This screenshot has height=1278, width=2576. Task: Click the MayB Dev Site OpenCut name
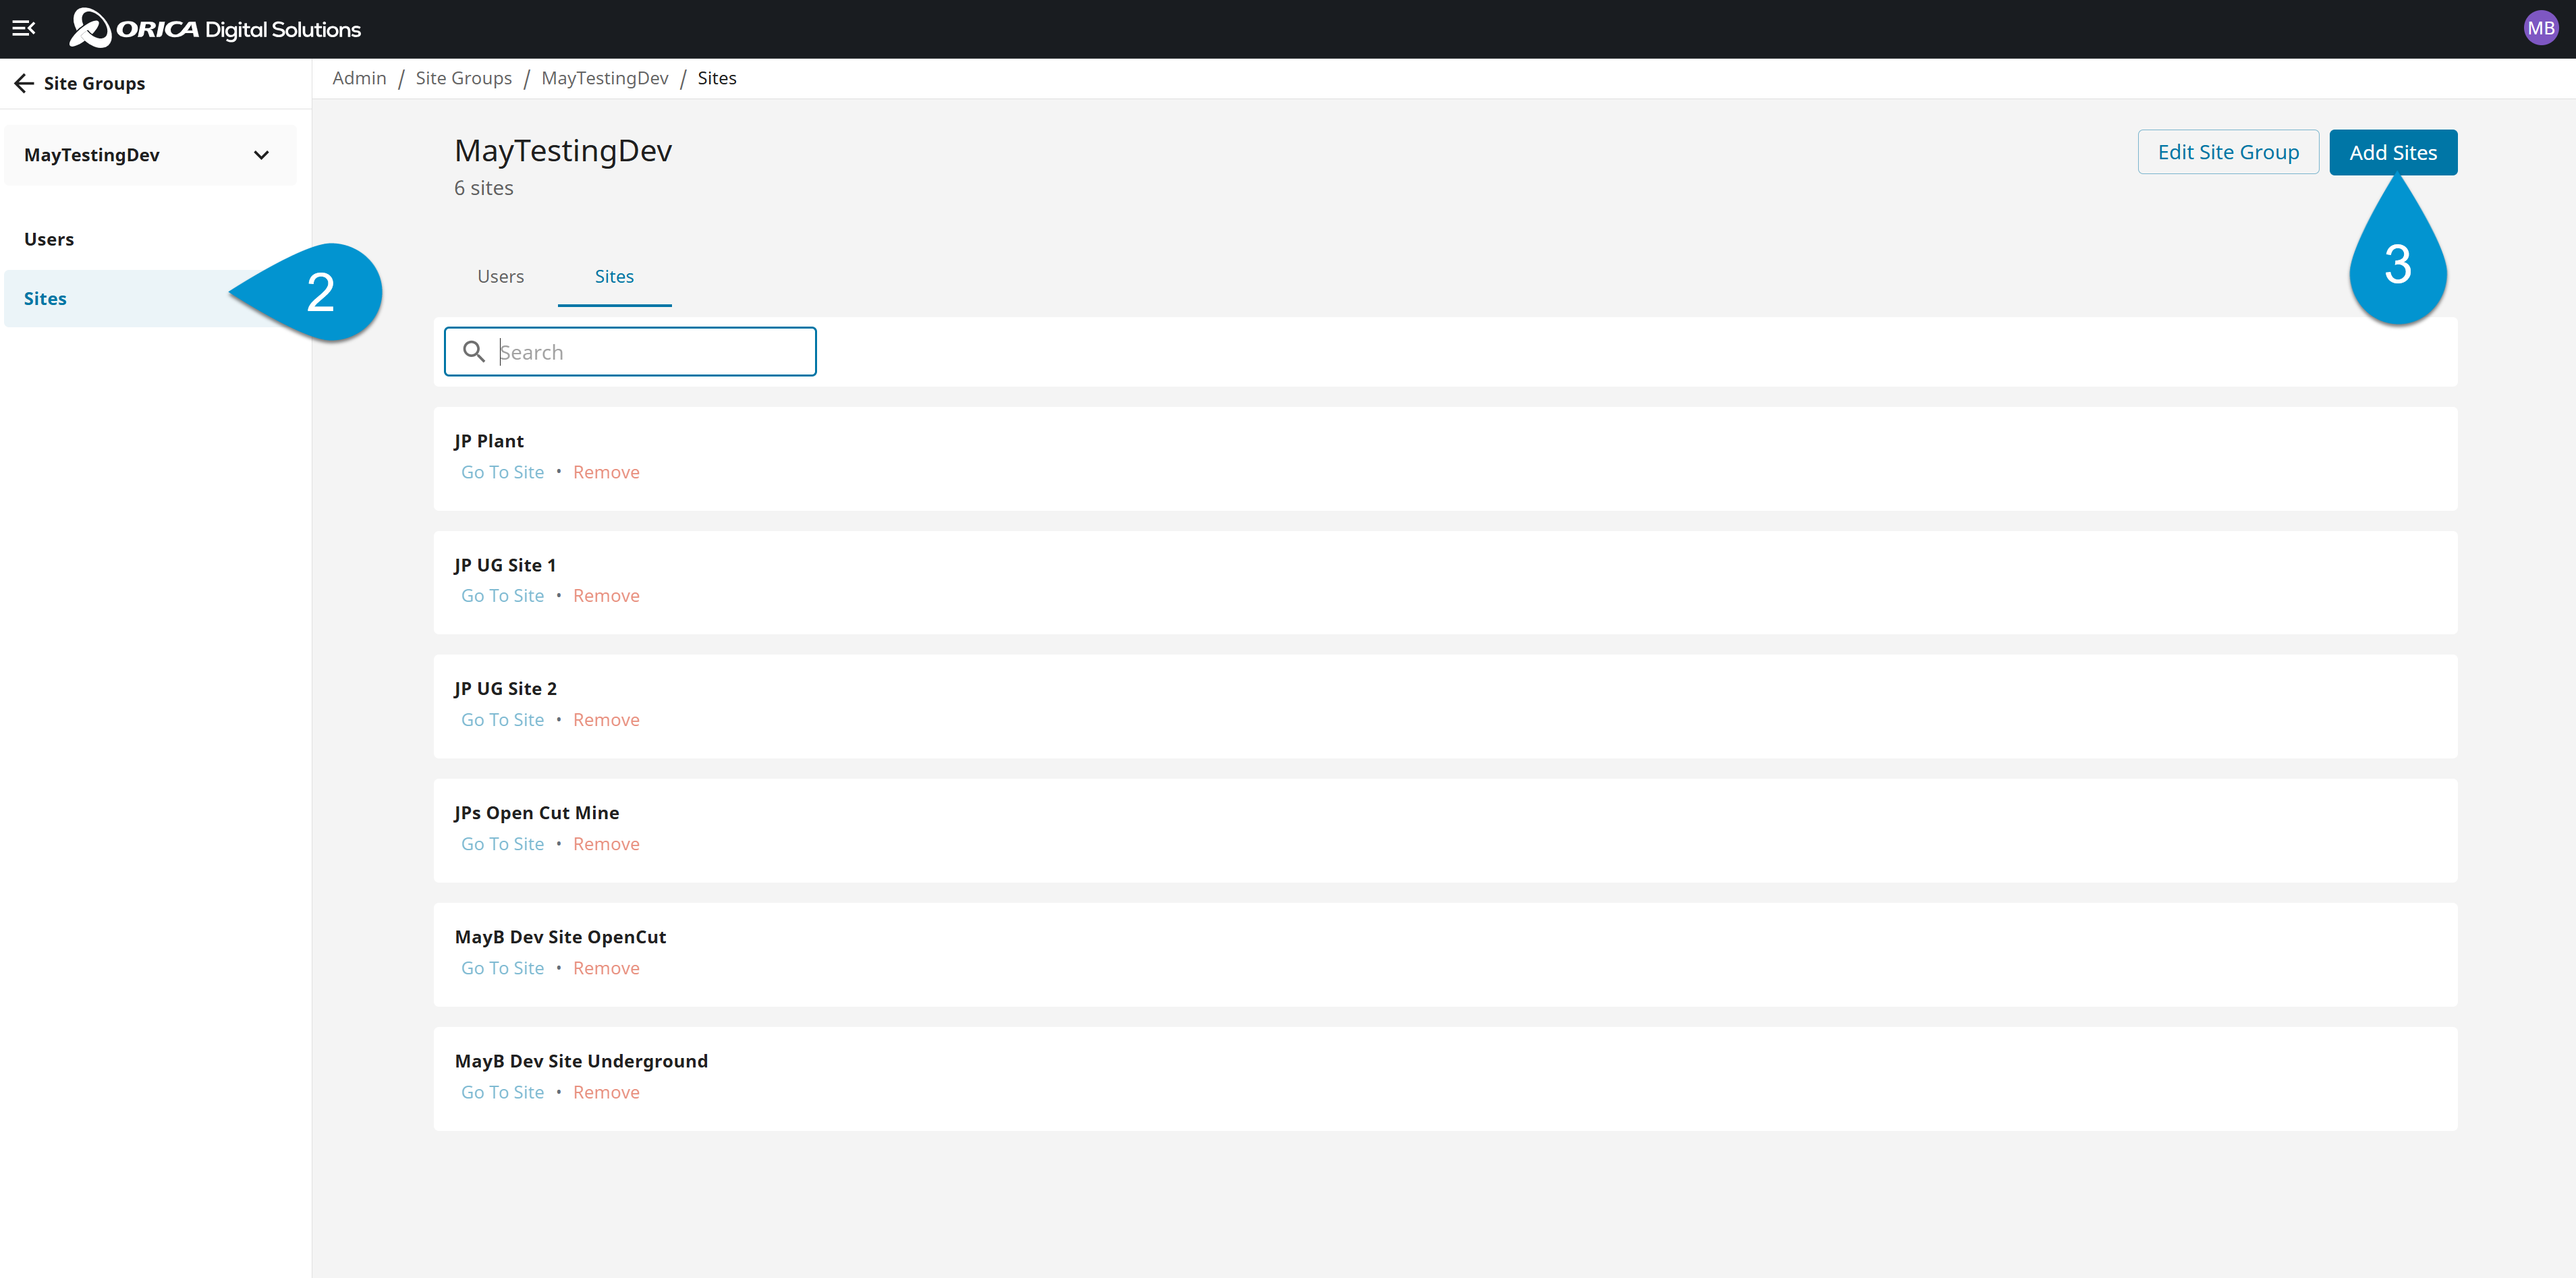point(560,937)
